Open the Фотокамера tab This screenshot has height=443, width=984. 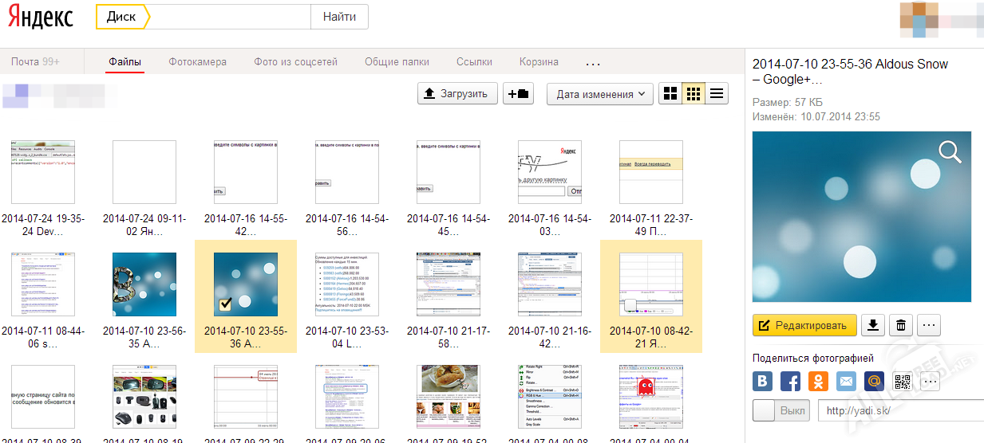click(x=197, y=62)
